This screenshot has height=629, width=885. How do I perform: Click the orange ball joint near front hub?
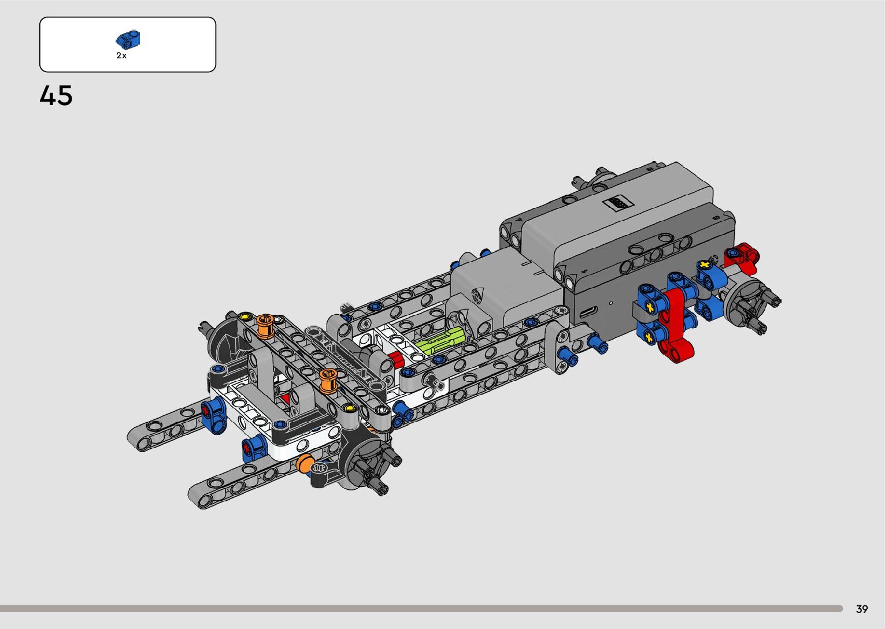click(x=304, y=464)
